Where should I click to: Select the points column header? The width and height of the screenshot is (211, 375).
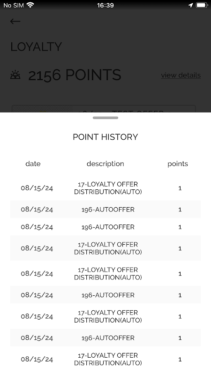178,164
